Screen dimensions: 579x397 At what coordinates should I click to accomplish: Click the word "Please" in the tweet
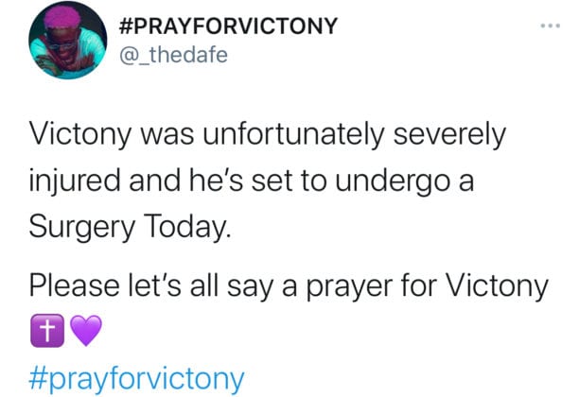point(75,286)
